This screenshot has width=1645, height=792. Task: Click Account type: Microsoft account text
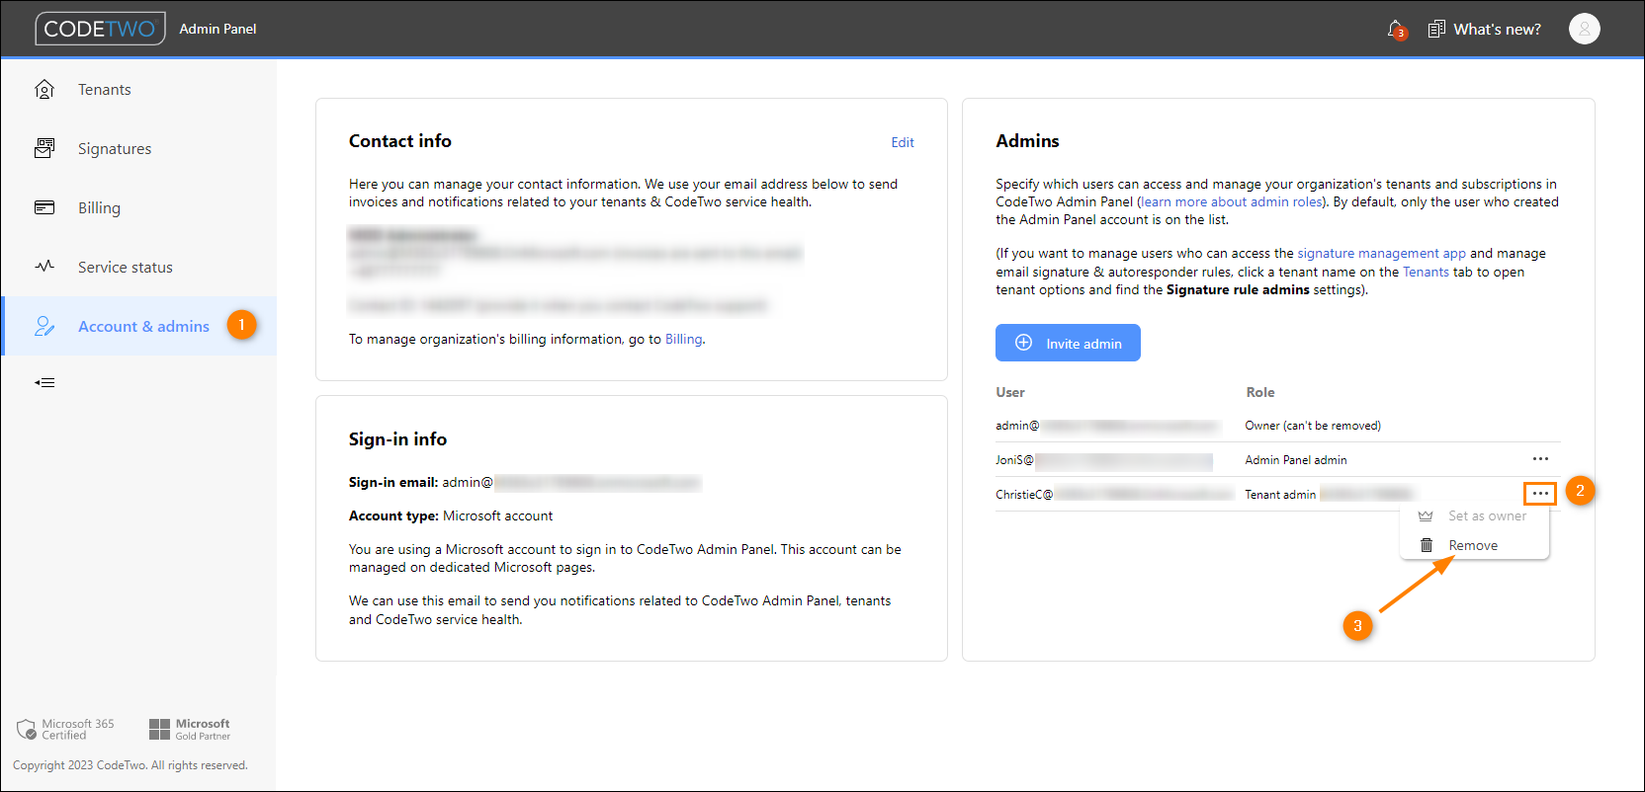[x=451, y=515]
